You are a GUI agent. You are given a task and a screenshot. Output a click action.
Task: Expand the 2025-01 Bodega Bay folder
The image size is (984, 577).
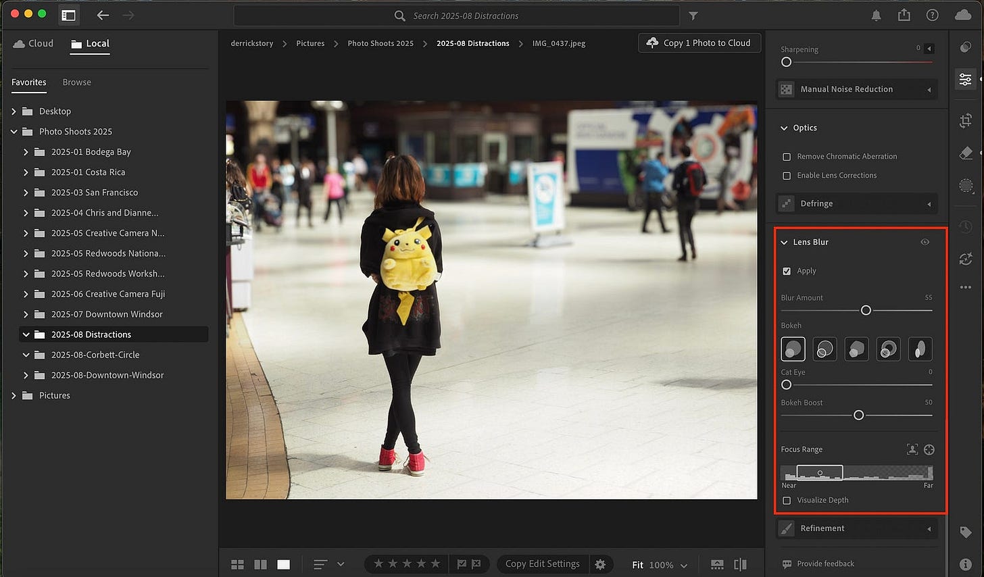[26, 152]
